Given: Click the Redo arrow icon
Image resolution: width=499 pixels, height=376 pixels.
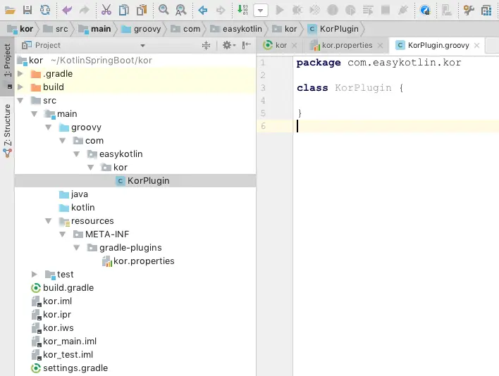Looking at the screenshot, I should (x=85, y=10).
